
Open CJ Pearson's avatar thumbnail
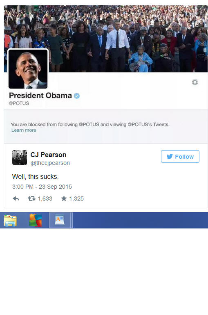click(x=20, y=157)
